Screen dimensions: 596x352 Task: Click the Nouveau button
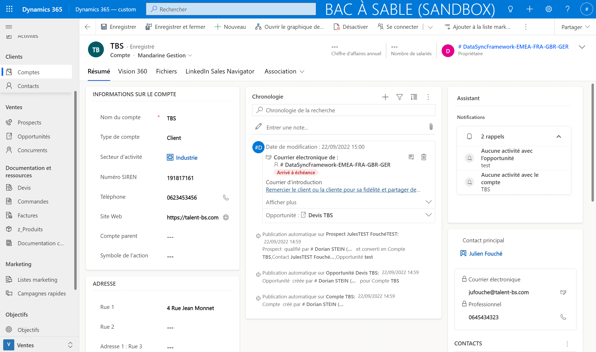pos(230,27)
